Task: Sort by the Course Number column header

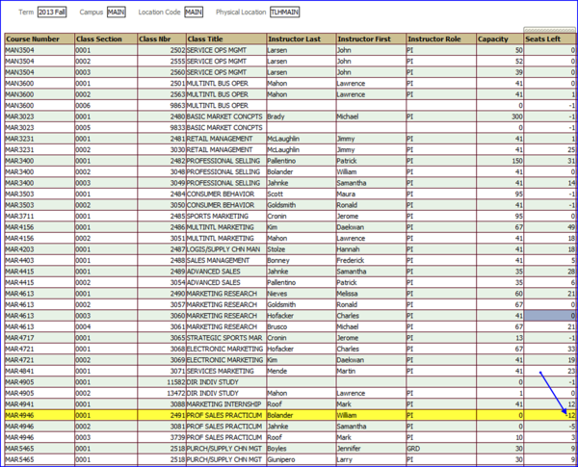Action: [x=39, y=39]
